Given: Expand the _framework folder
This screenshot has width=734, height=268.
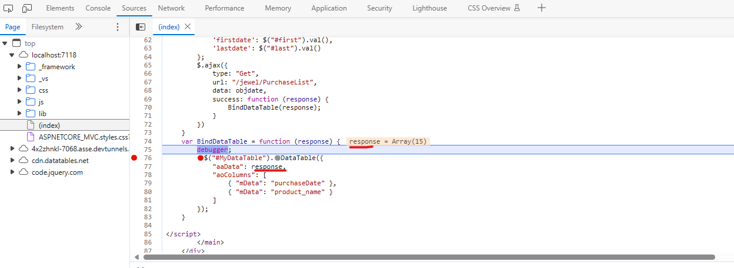Looking at the screenshot, I should 19,67.
